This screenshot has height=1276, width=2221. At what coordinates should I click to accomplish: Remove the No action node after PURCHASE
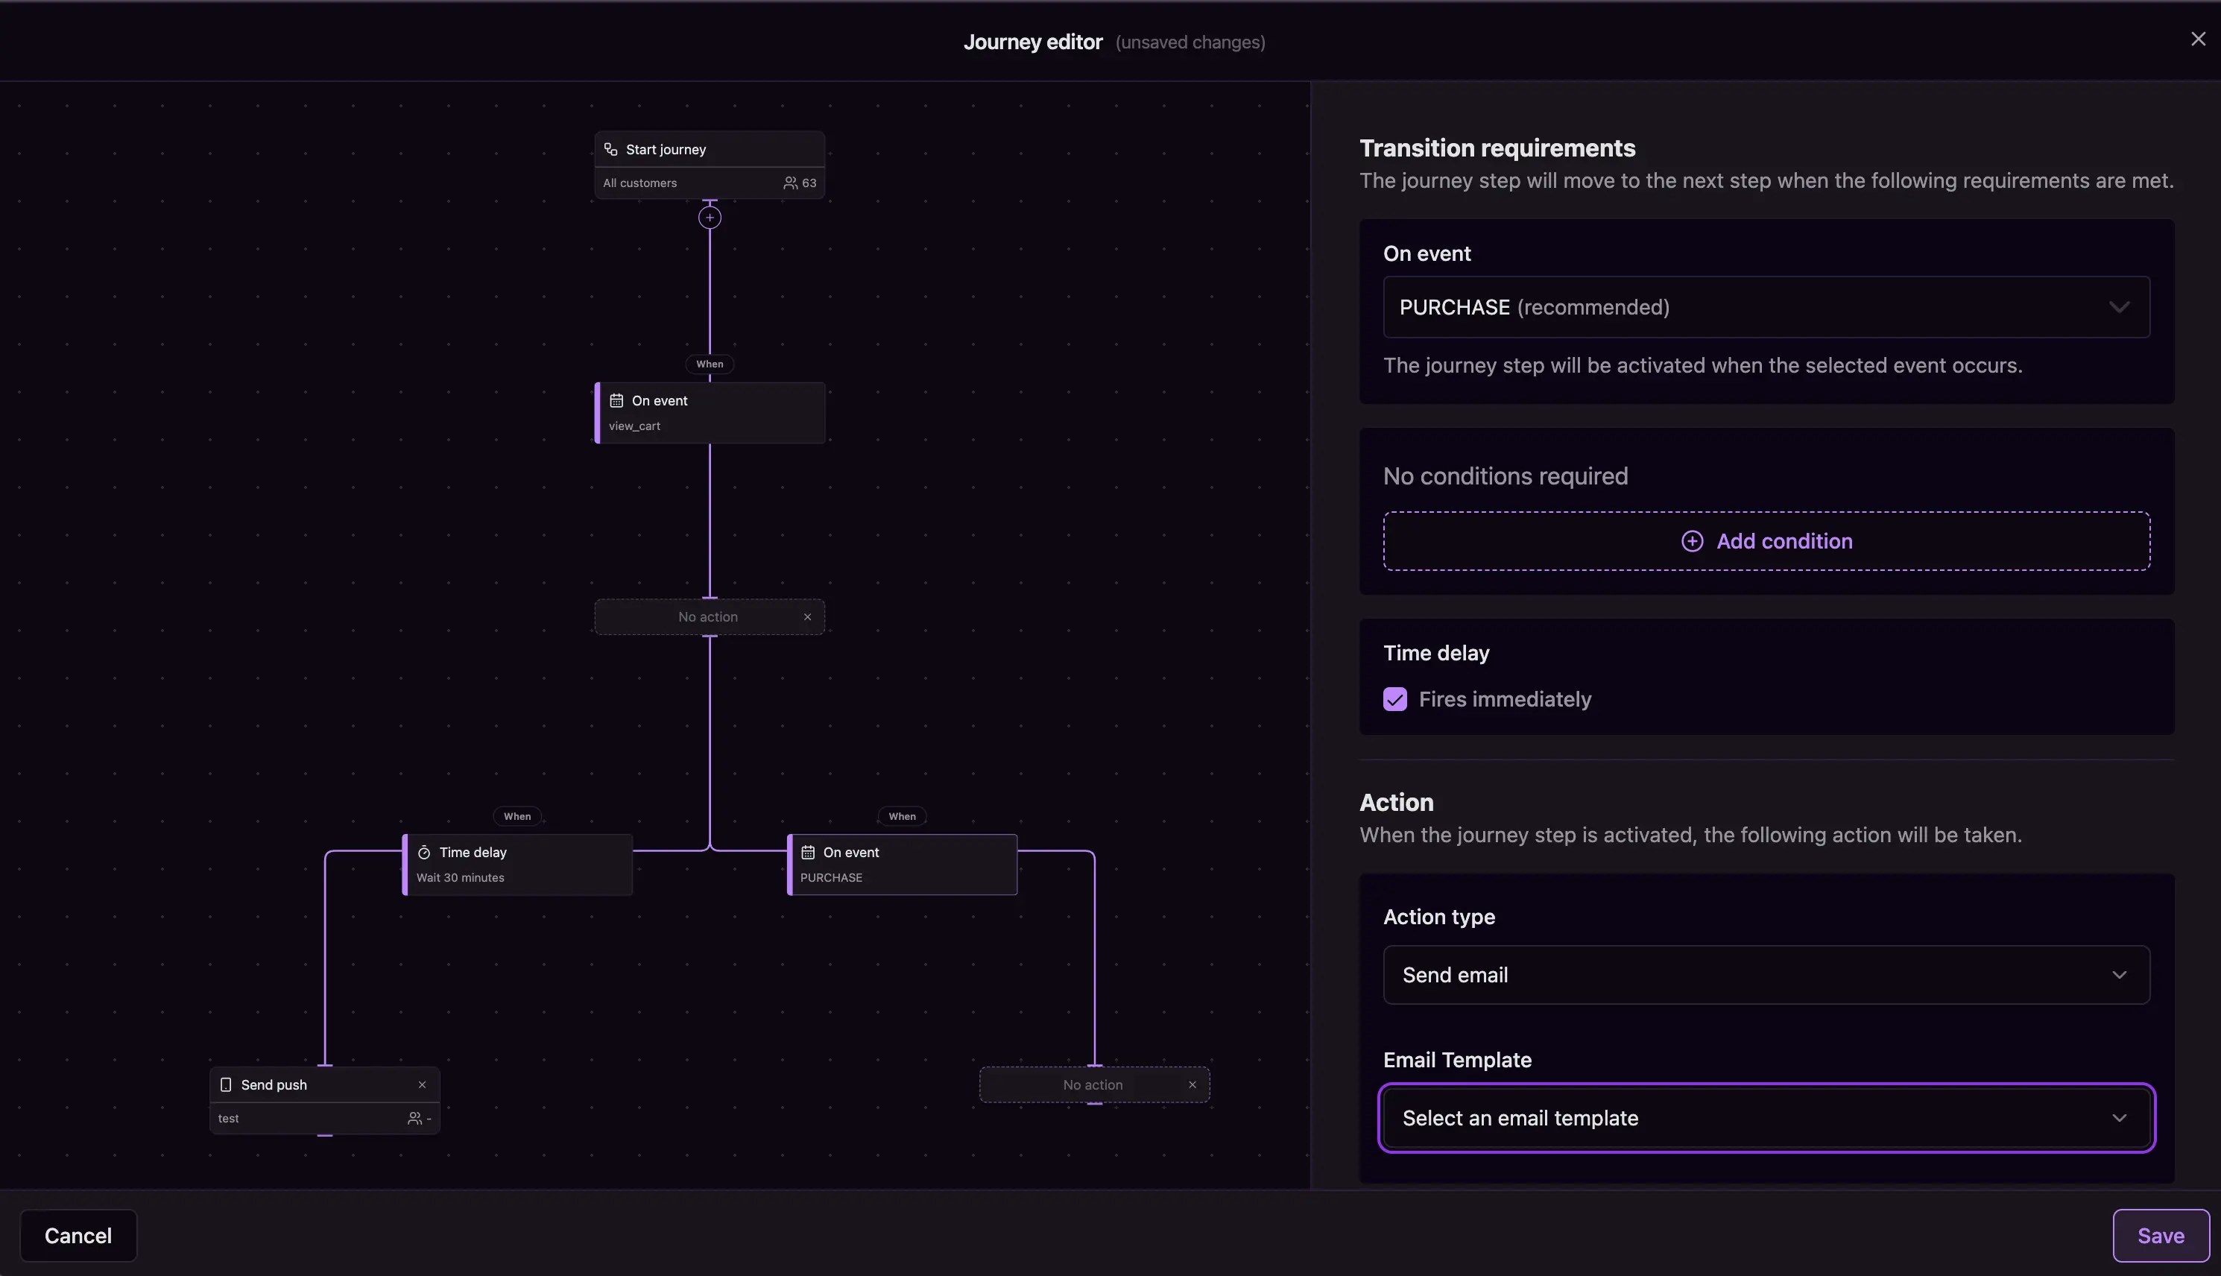[x=1192, y=1085]
